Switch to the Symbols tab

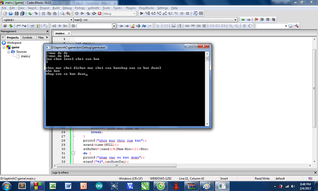[27, 37]
